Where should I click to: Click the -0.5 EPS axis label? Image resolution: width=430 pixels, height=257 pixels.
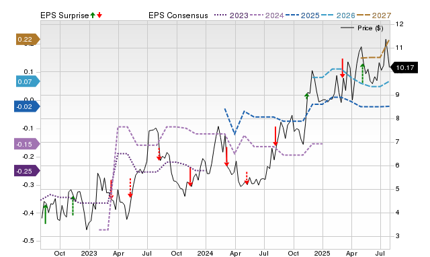[x=28, y=241]
